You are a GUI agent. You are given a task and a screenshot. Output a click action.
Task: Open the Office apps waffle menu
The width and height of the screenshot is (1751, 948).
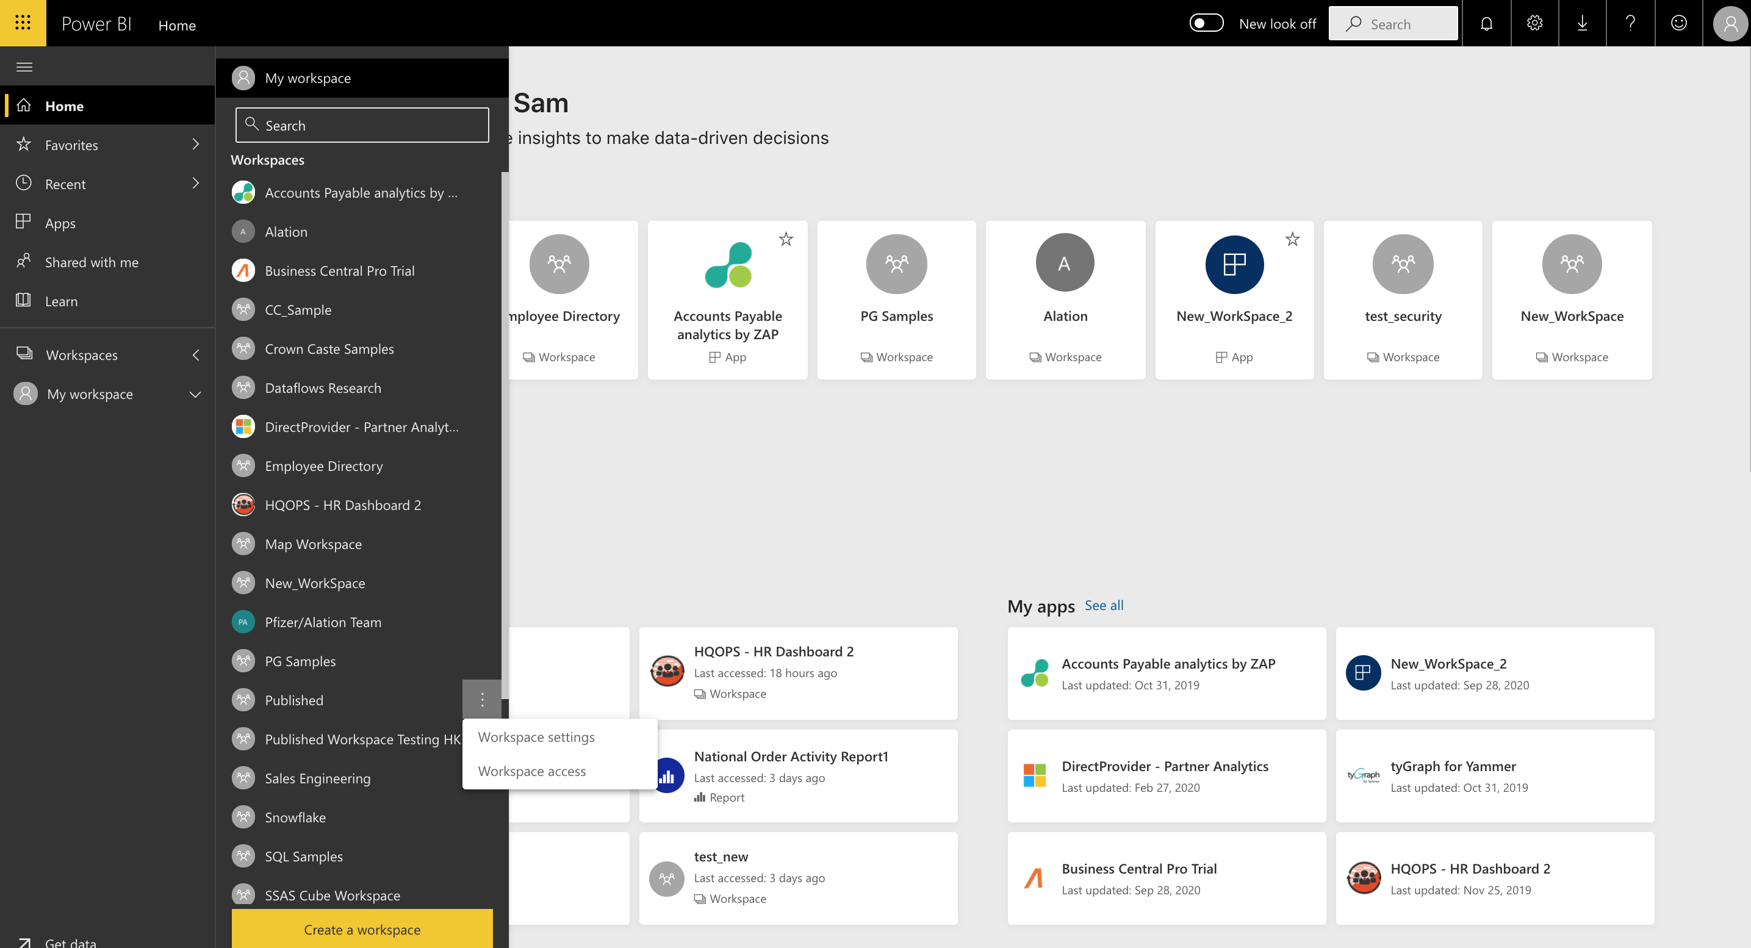tap(23, 23)
